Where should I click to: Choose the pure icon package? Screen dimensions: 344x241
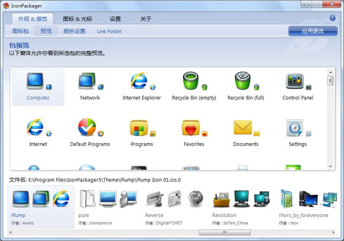(x=108, y=207)
